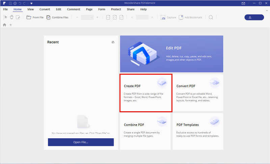Image resolution: width=270 pixels, height=164 pixels.
Task: Click the first page fit icon
Action: (108, 17)
